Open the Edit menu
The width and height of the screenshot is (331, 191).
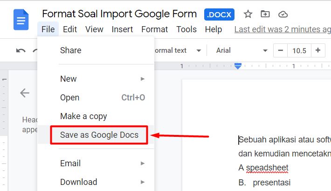70,29
